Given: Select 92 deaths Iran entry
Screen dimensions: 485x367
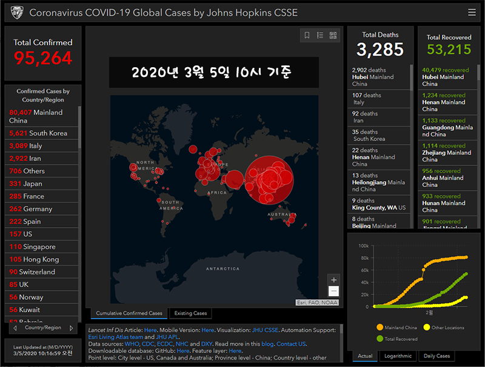Looking at the screenshot, I should (x=379, y=117).
